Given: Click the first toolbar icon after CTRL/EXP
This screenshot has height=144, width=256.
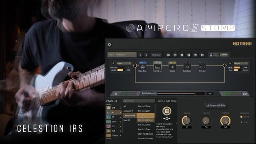Looking at the screenshot, I should tap(168, 55).
